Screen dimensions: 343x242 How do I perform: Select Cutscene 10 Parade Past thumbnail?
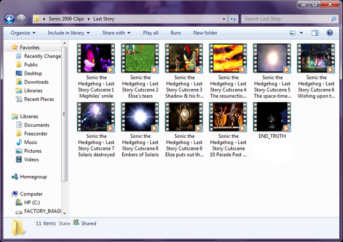228,117
